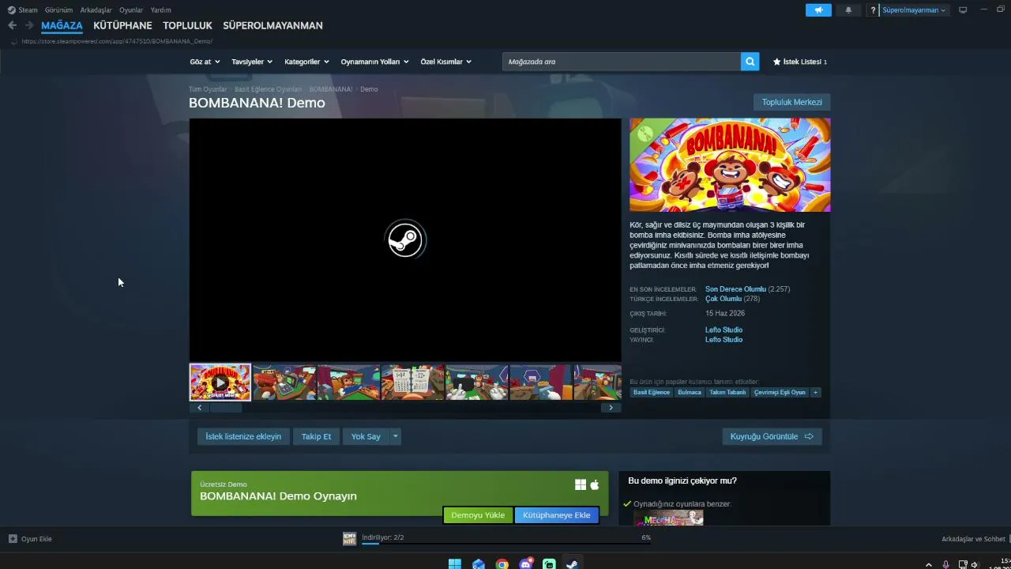Click the Demoyu Yükle button
Viewport: 1011px width, 569px height.
(x=478, y=515)
